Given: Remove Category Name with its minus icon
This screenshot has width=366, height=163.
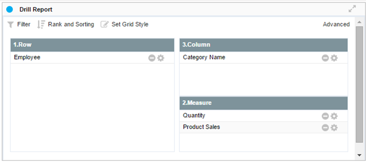Looking at the screenshot, I should click(x=325, y=58).
